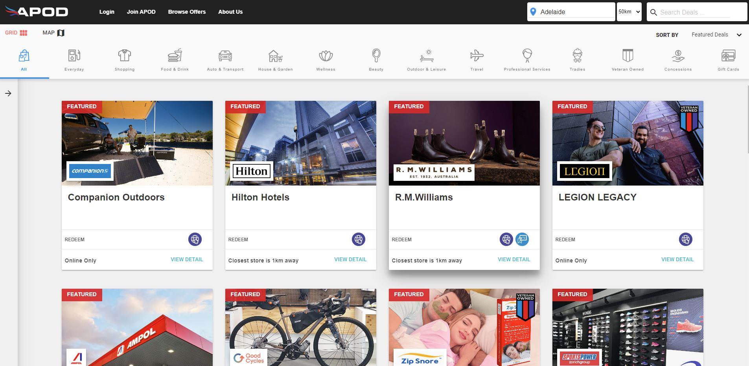Viewport: 749px width, 366px height.
Task: Open Browse Offers in the top menu
Action: click(x=187, y=12)
